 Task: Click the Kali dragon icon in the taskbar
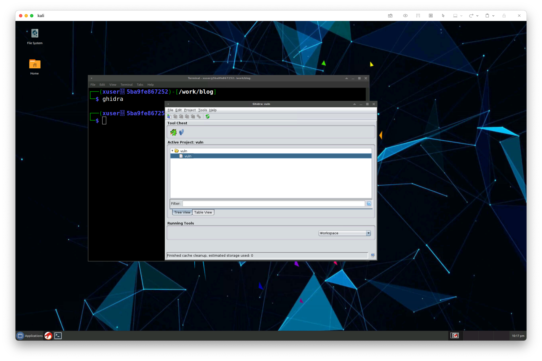tap(48, 336)
